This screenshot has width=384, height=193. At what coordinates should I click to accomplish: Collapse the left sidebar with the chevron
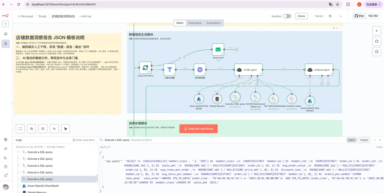coord(12,103)
